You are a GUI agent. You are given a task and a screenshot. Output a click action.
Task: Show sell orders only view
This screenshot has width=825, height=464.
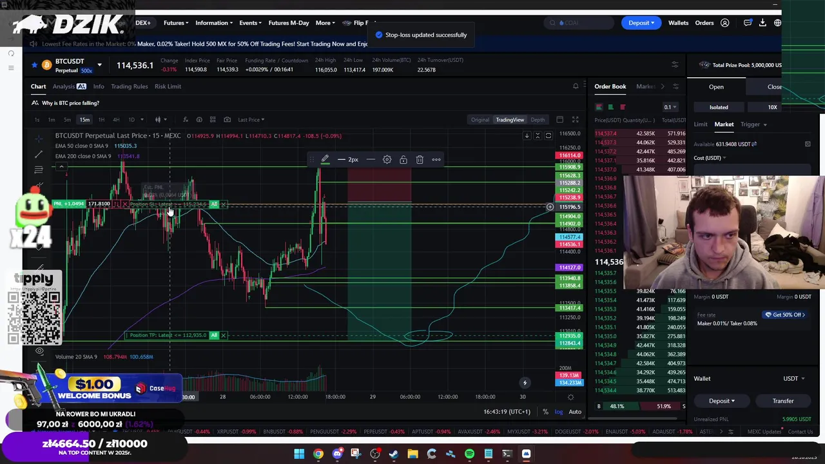click(x=623, y=107)
